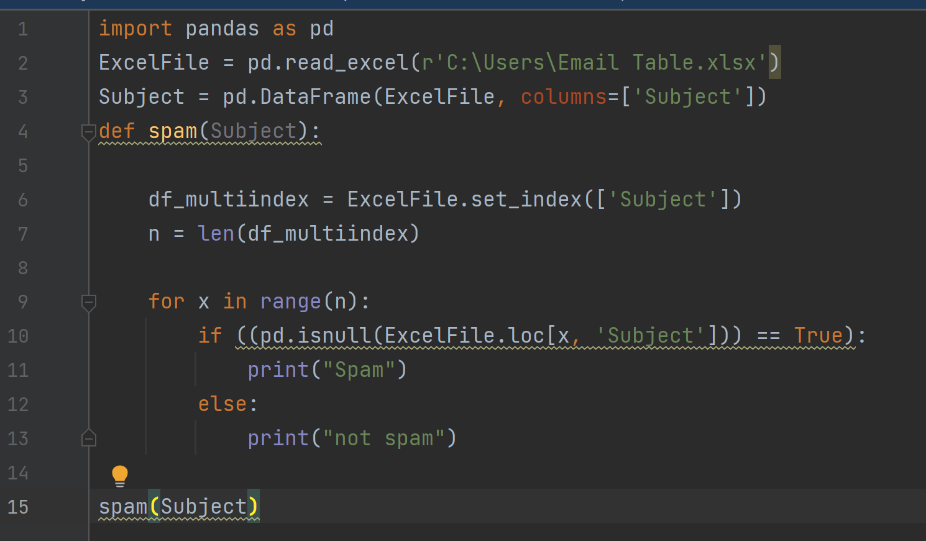Image resolution: width=926 pixels, height=541 pixels.
Task: Click 'df_multiindex' assignment on line 6
Action: click(x=229, y=200)
